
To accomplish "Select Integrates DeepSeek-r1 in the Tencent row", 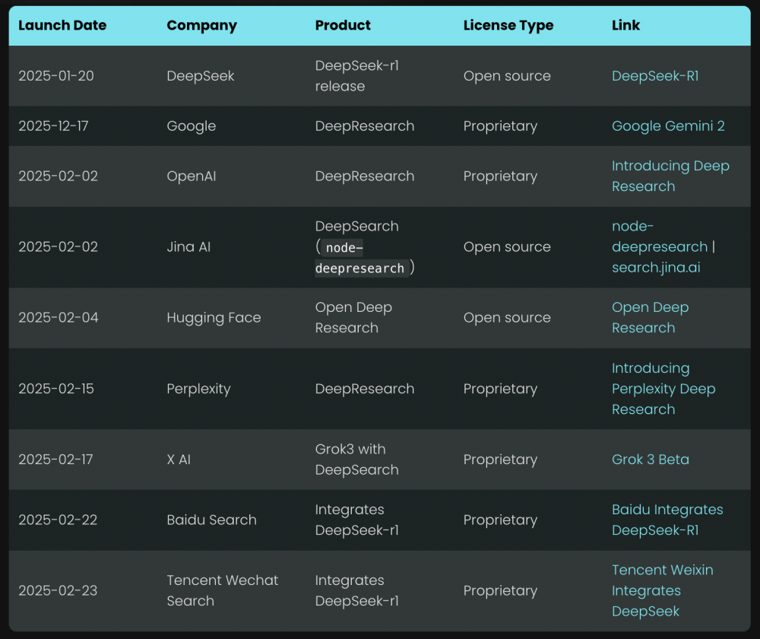I will (356, 590).
